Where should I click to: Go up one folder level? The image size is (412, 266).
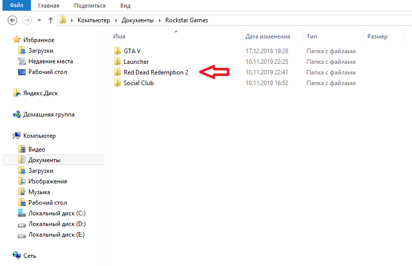[51, 20]
